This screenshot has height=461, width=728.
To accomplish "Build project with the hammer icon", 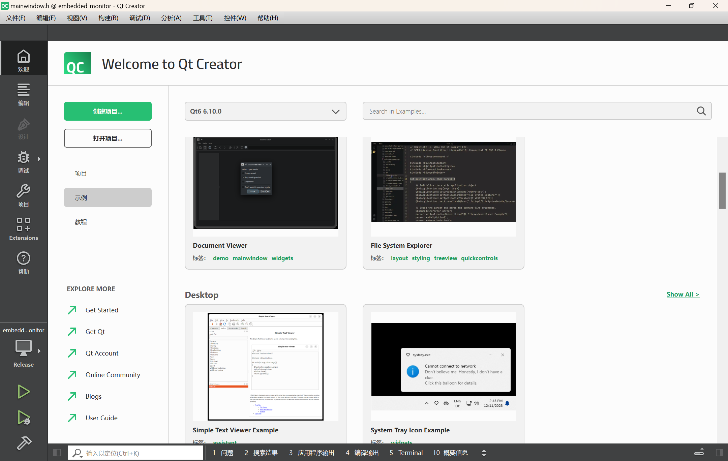I will click(24, 443).
